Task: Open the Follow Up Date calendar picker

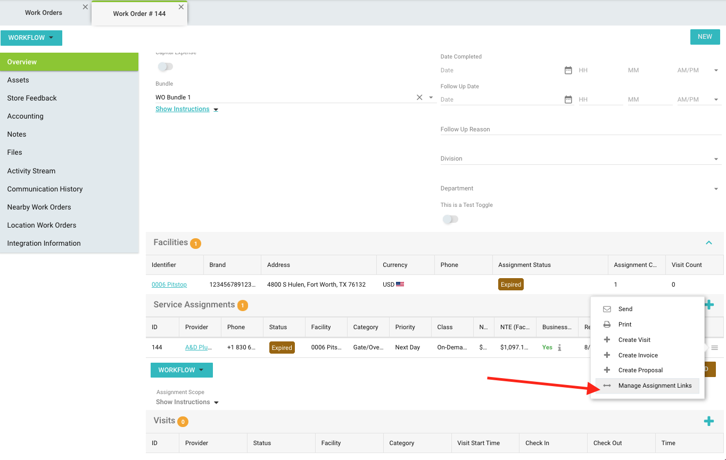Action: pos(568,99)
